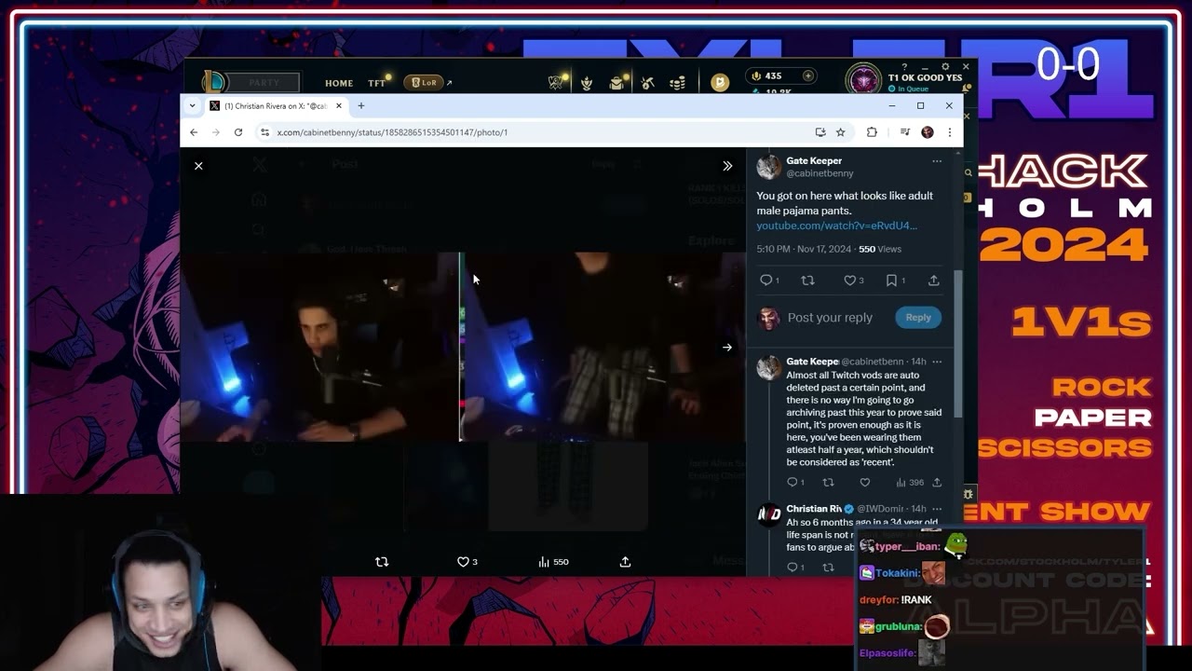Click the blue Reply button
The height and width of the screenshot is (671, 1192).
click(x=918, y=318)
